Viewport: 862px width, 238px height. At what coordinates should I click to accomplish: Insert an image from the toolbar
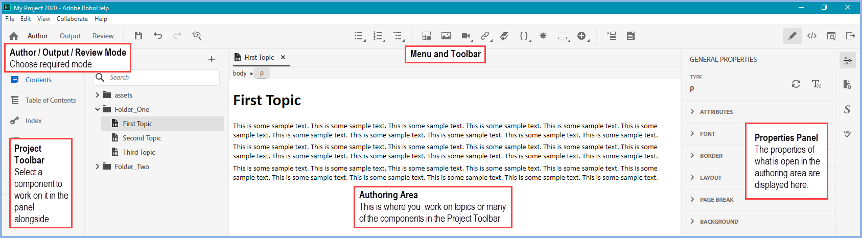click(446, 36)
